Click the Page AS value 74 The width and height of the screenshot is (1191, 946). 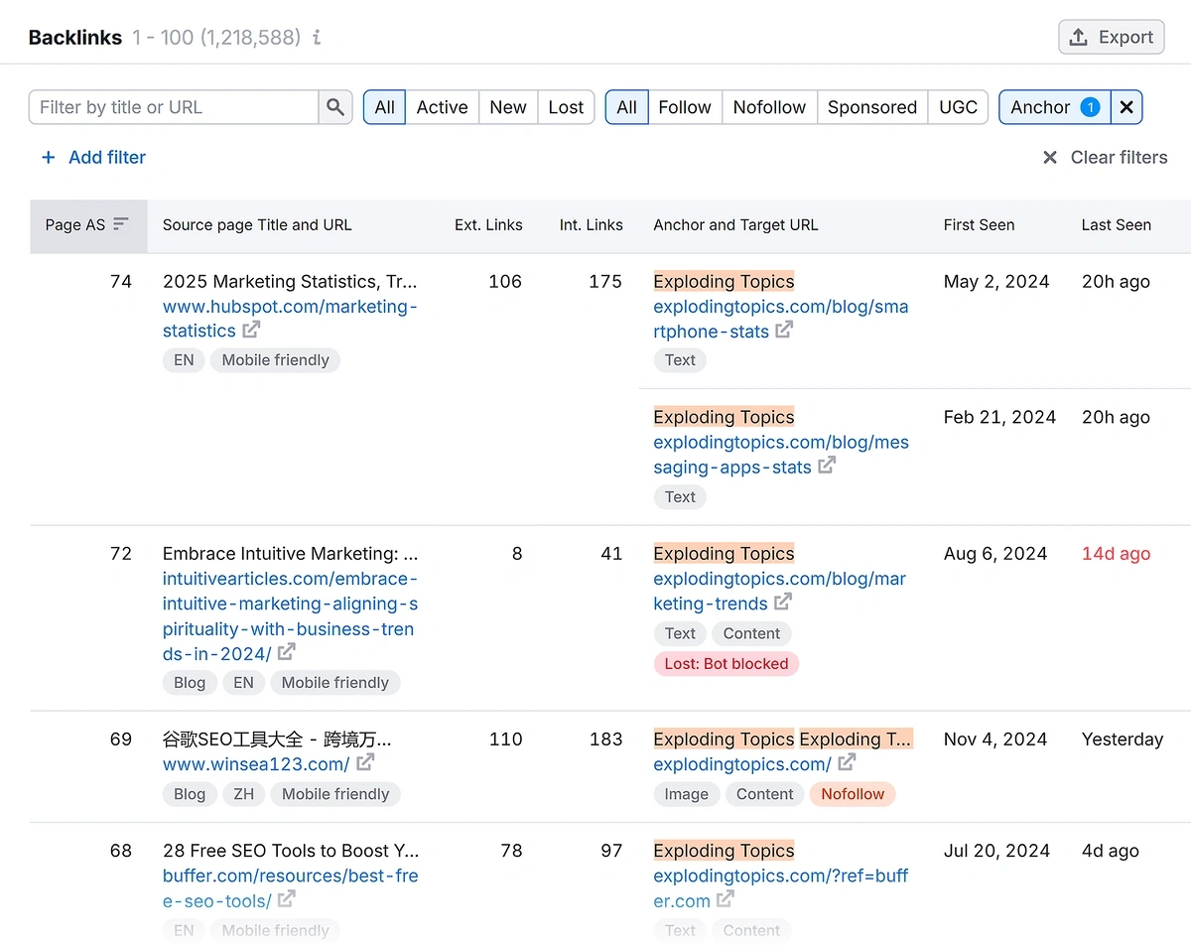point(120,281)
